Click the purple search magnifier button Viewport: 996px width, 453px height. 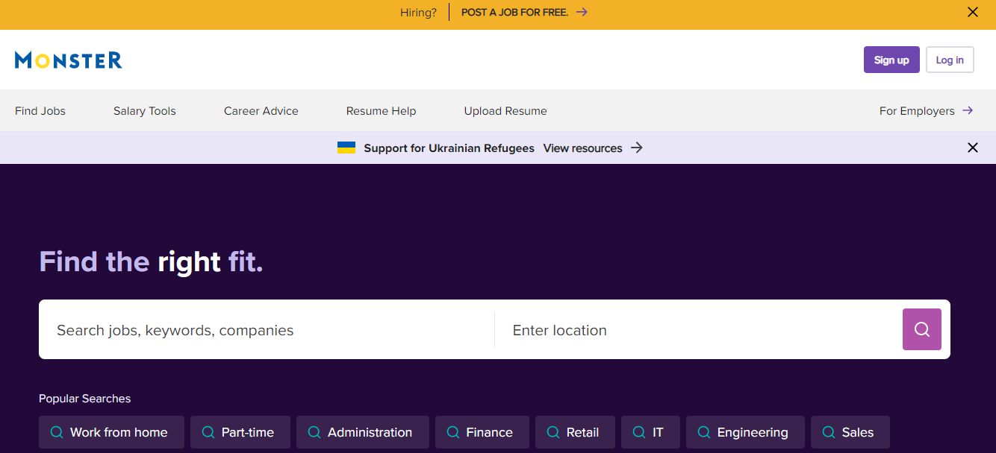coord(922,329)
